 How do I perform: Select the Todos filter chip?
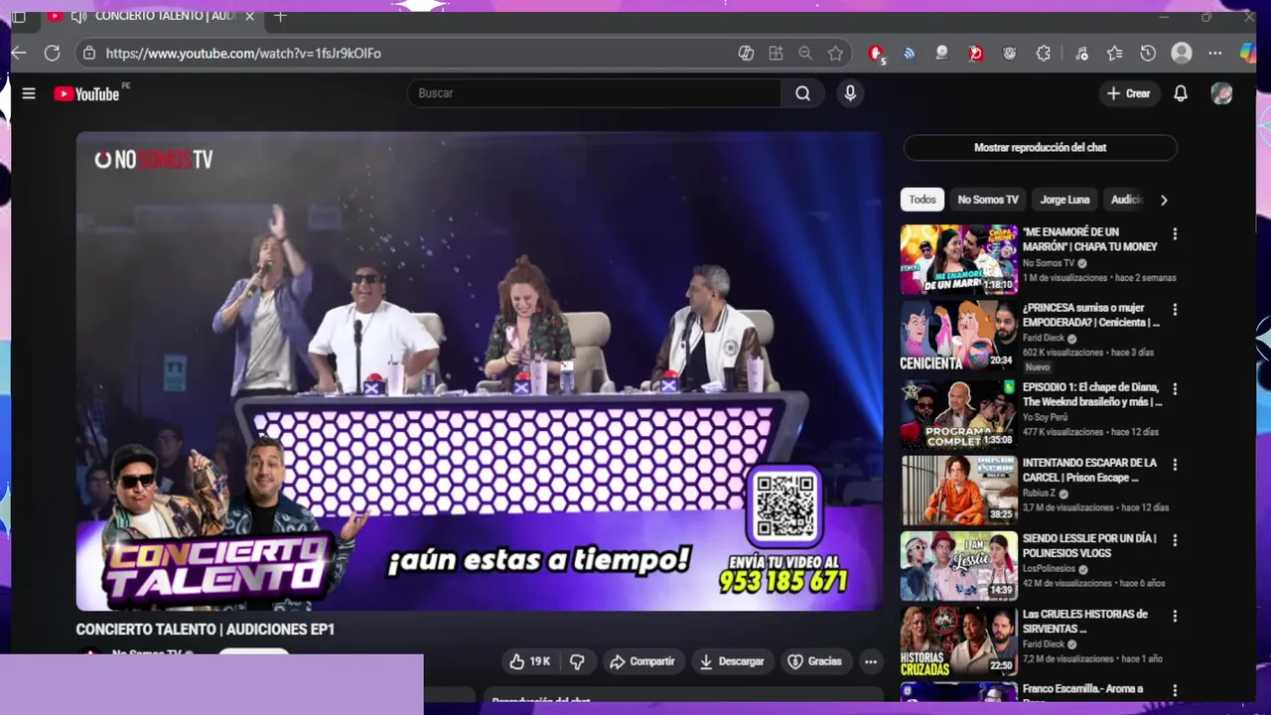[x=922, y=200]
